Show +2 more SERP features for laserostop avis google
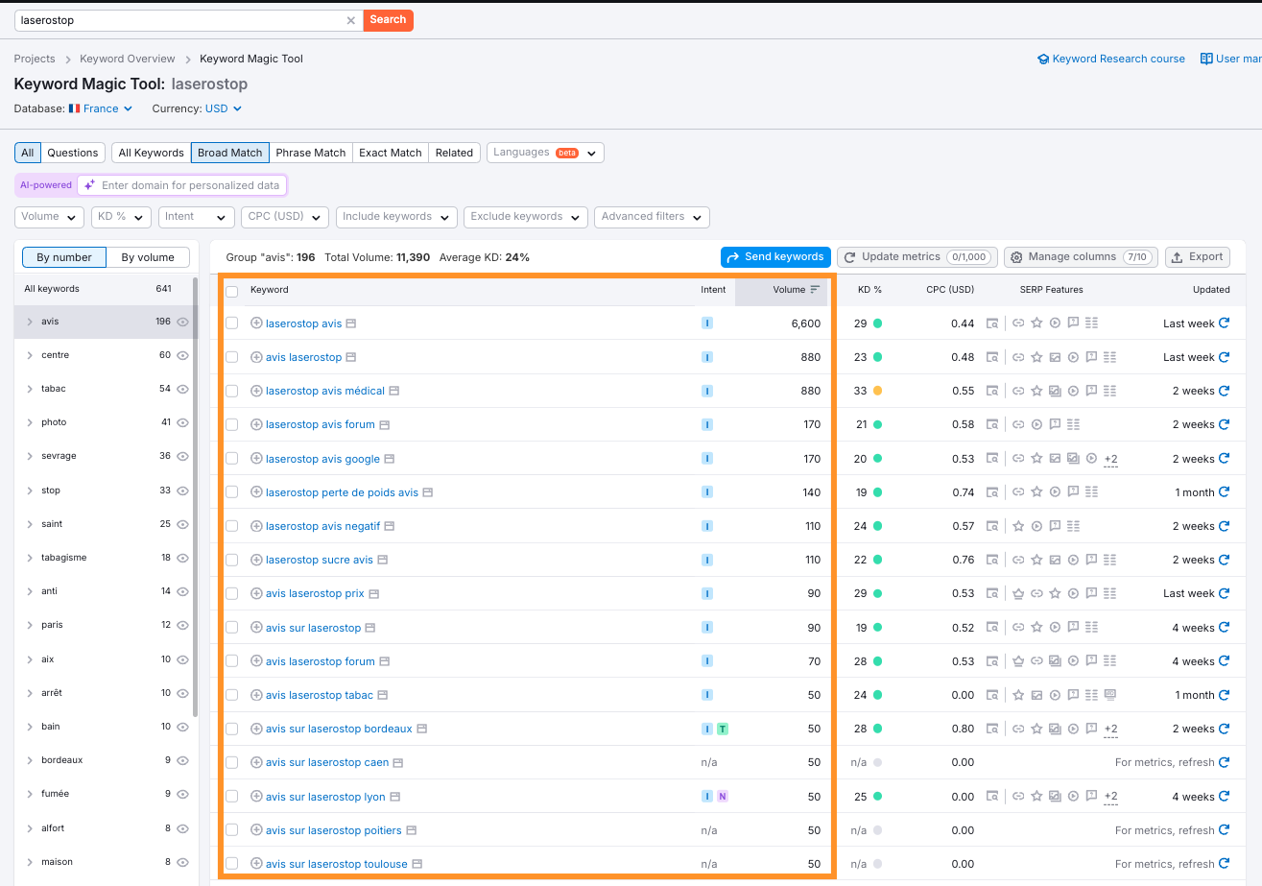This screenshot has width=1262, height=886. coord(1110,459)
